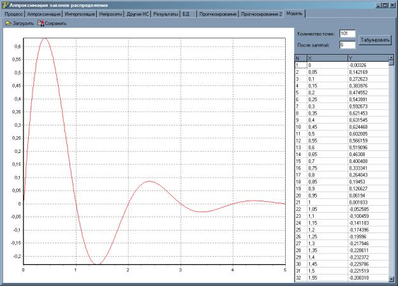Click the Y value -0,217946
This screenshot has height=286, width=398.
pos(368,243)
